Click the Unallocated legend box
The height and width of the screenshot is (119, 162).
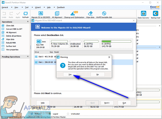pyautogui.click(x=68, y=114)
